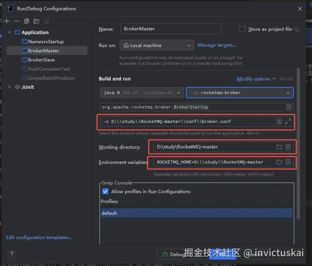The height and width of the screenshot is (266, 312).
Task: Create a new configuration folder
Action: pyautogui.click(x=36, y=21)
